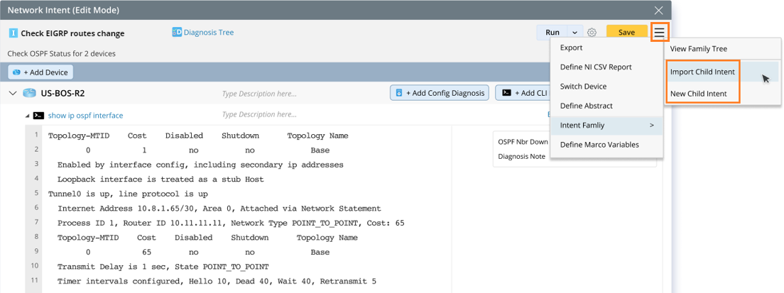
Task: Save the network intent
Action: coord(626,33)
